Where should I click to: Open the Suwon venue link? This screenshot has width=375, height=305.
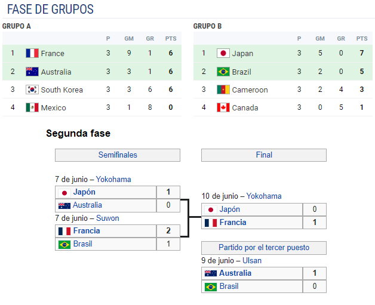[107, 218]
